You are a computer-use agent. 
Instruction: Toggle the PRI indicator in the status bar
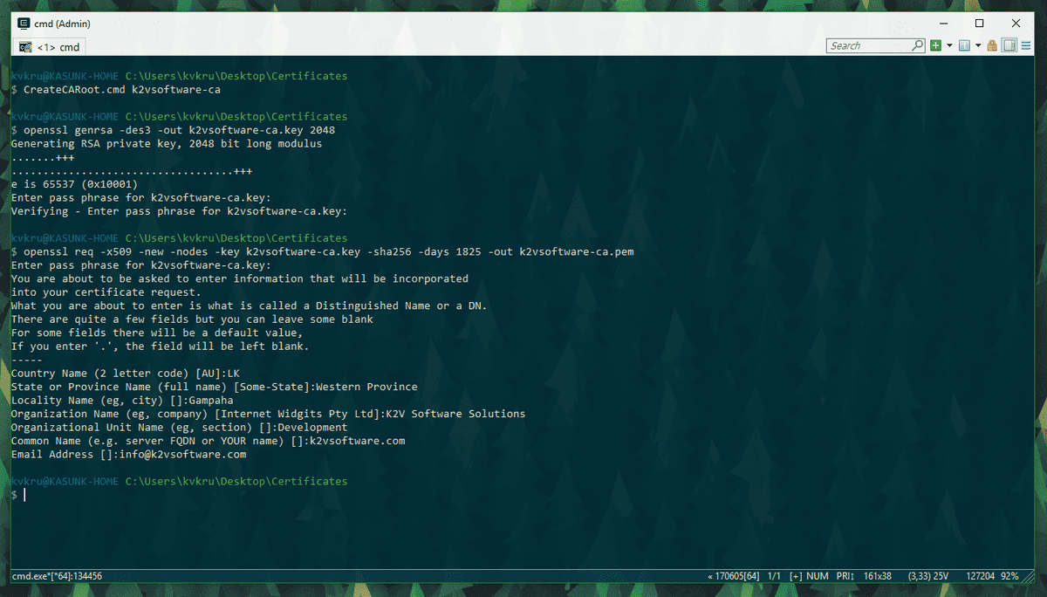[x=844, y=576]
